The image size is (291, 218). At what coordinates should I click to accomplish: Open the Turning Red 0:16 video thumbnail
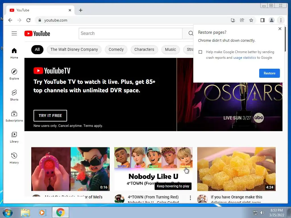pos(70,169)
